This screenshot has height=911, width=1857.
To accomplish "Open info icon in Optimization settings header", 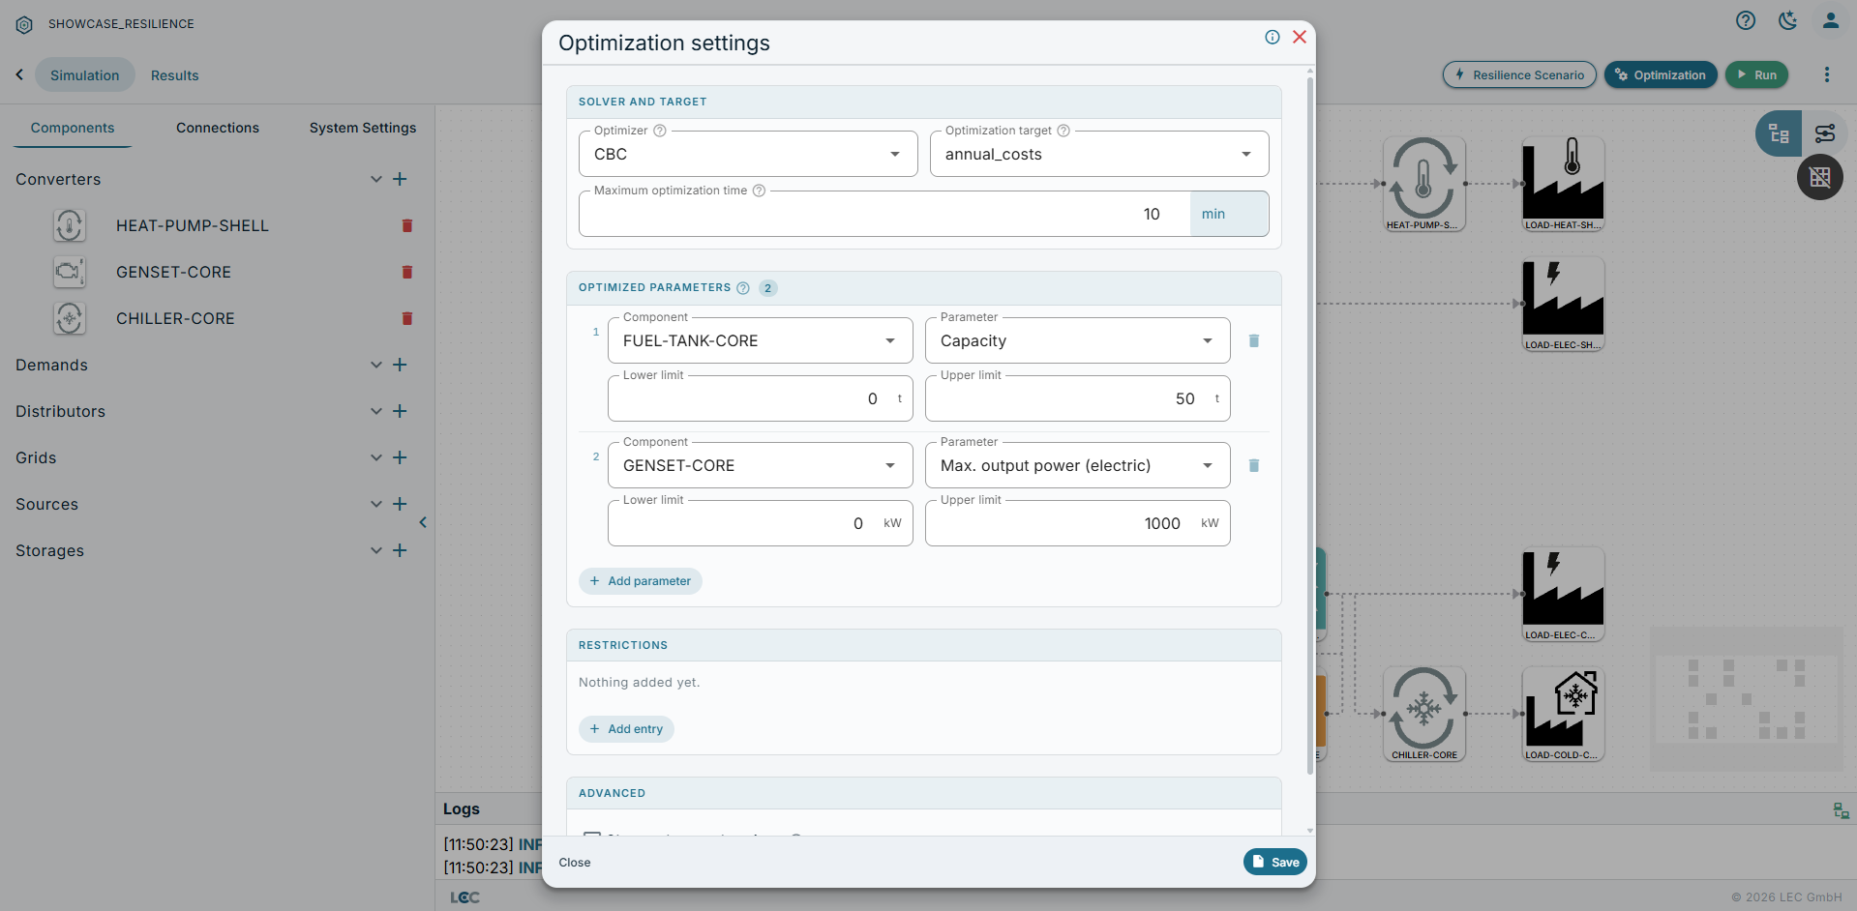I will [1273, 37].
